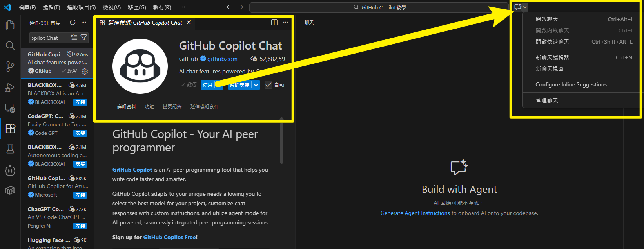Screen dimensions: 644x249
Task: Open the title bar overflow menu ellipsis
Action: pyautogui.click(x=183, y=7)
